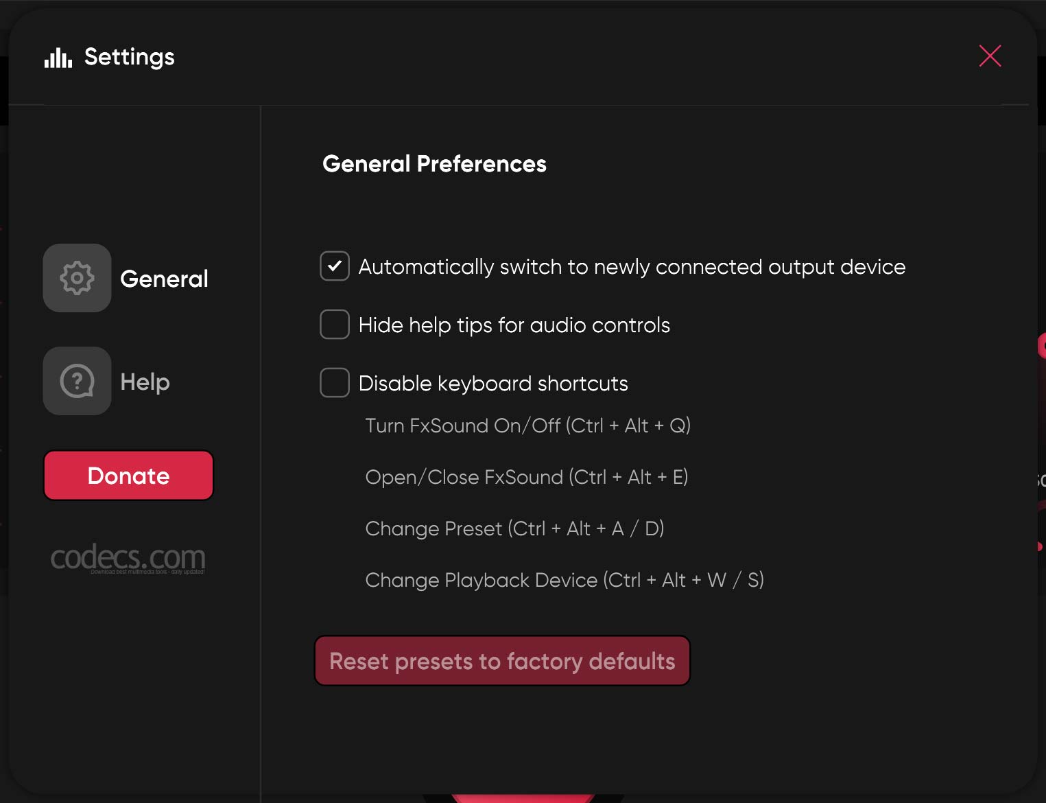The image size is (1046, 803).
Task: Click the 'Disable keyboard shortcuts' label text
Action: (x=493, y=384)
